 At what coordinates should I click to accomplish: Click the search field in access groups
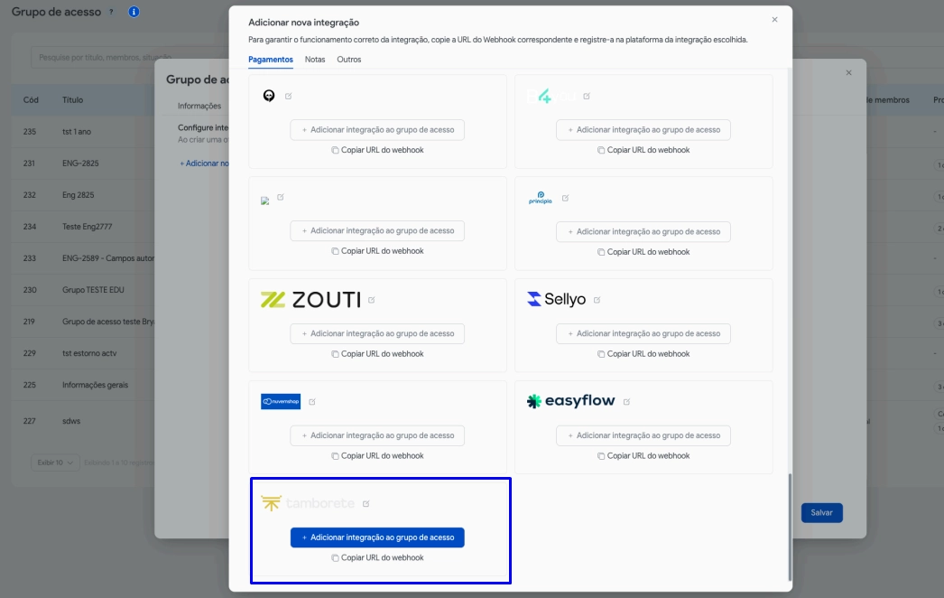pos(90,58)
